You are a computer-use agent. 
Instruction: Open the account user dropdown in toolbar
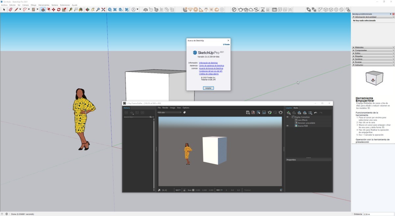135,10
